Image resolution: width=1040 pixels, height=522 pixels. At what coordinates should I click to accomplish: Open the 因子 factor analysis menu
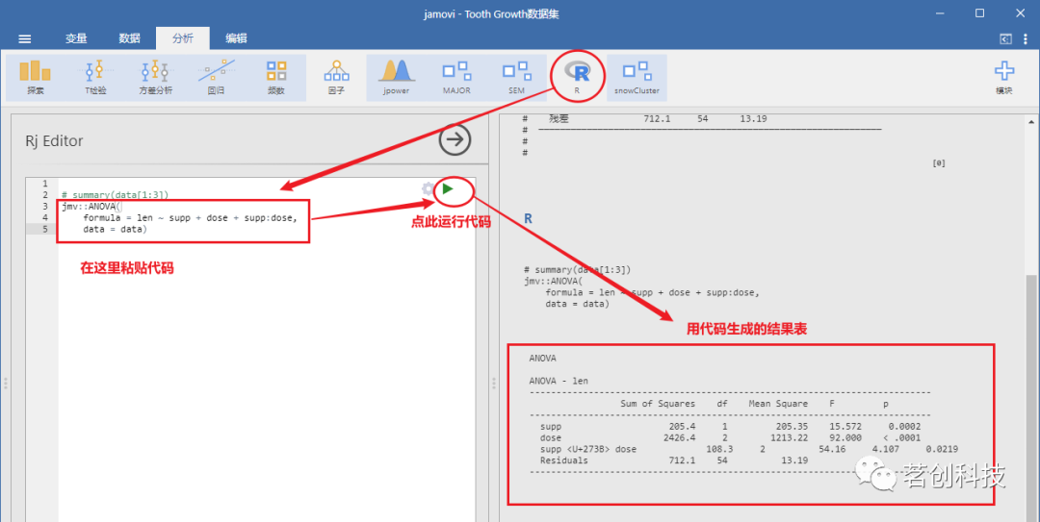[x=336, y=78]
